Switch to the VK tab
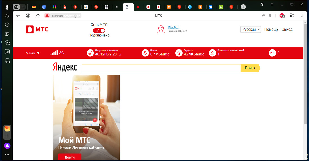 pos(211,7)
